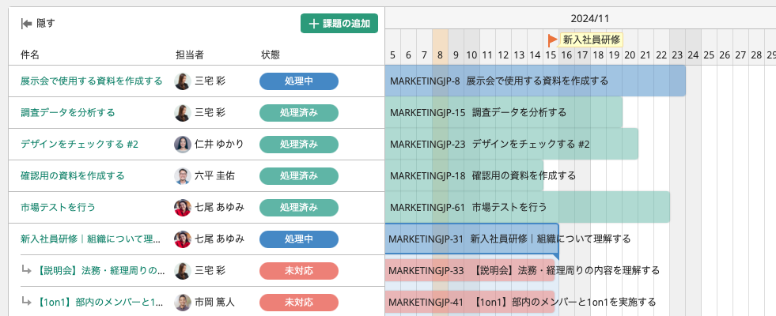Click the 担当者 column header
The image size is (776, 316).
tap(190, 55)
